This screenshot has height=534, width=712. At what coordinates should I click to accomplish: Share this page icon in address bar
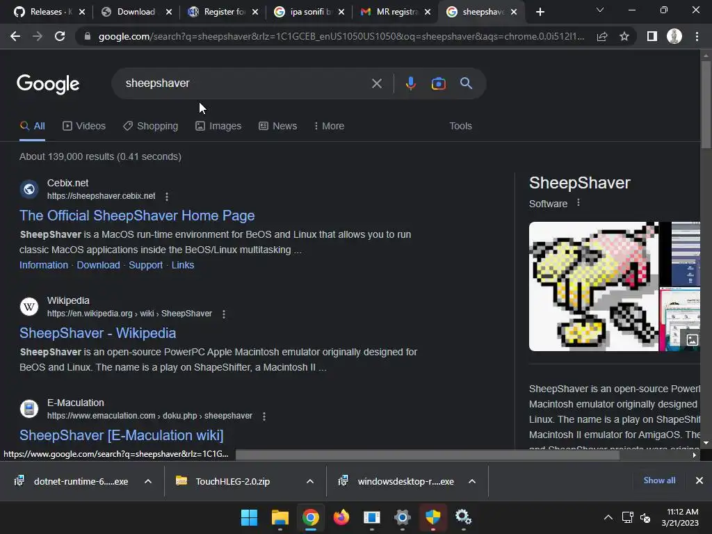click(x=602, y=36)
